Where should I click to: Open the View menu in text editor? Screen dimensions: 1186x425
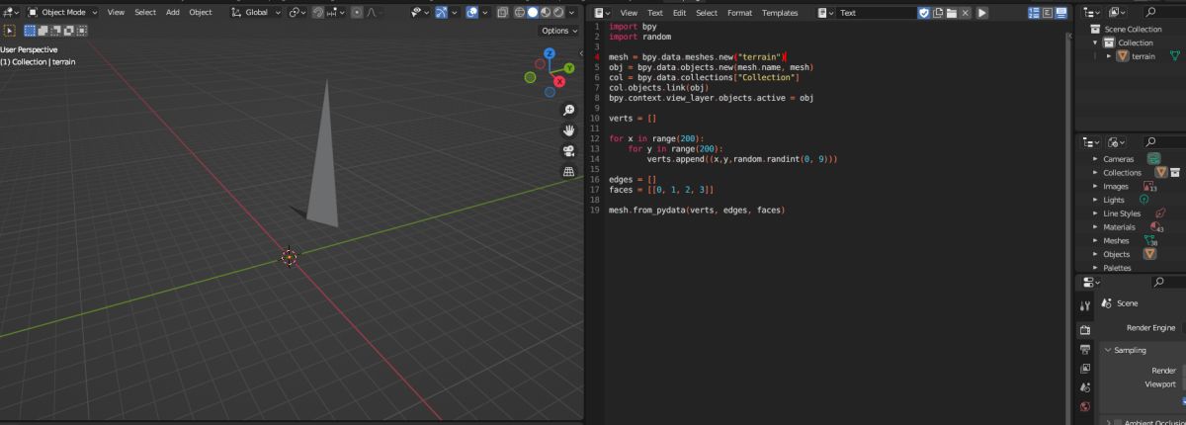tap(629, 13)
